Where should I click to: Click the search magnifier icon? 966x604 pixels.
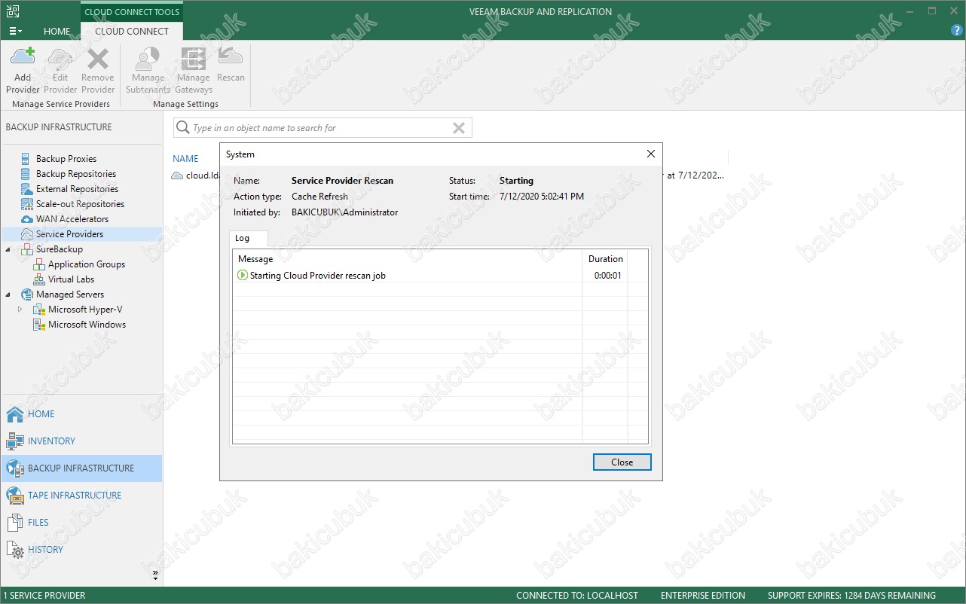(182, 128)
